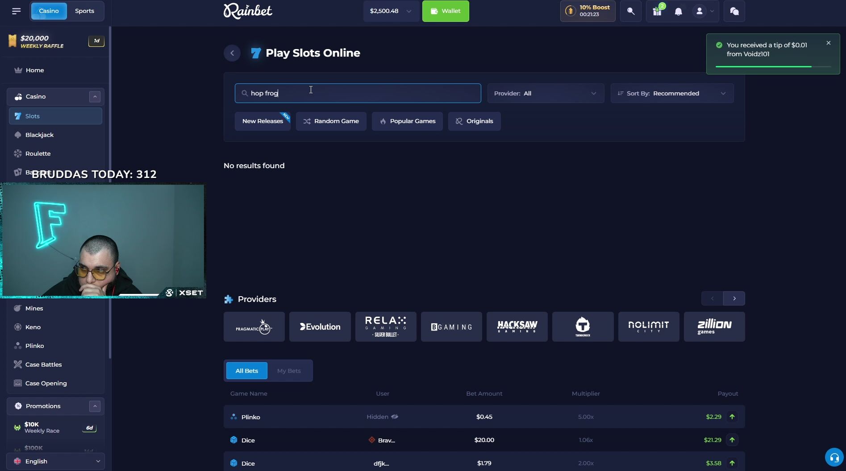Click the arrow icon on Plinko bet row
The height and width of the screenshot is (471, 846).
click(732, 417)
